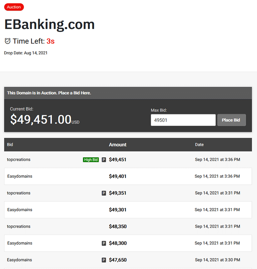
Task: Focus the Max Bid input field
Action: click(x=183, y=120)
